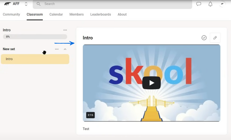Open the notifications bell

click(x=210, y=4)
